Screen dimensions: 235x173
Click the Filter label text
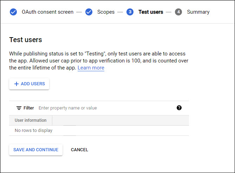29,108
